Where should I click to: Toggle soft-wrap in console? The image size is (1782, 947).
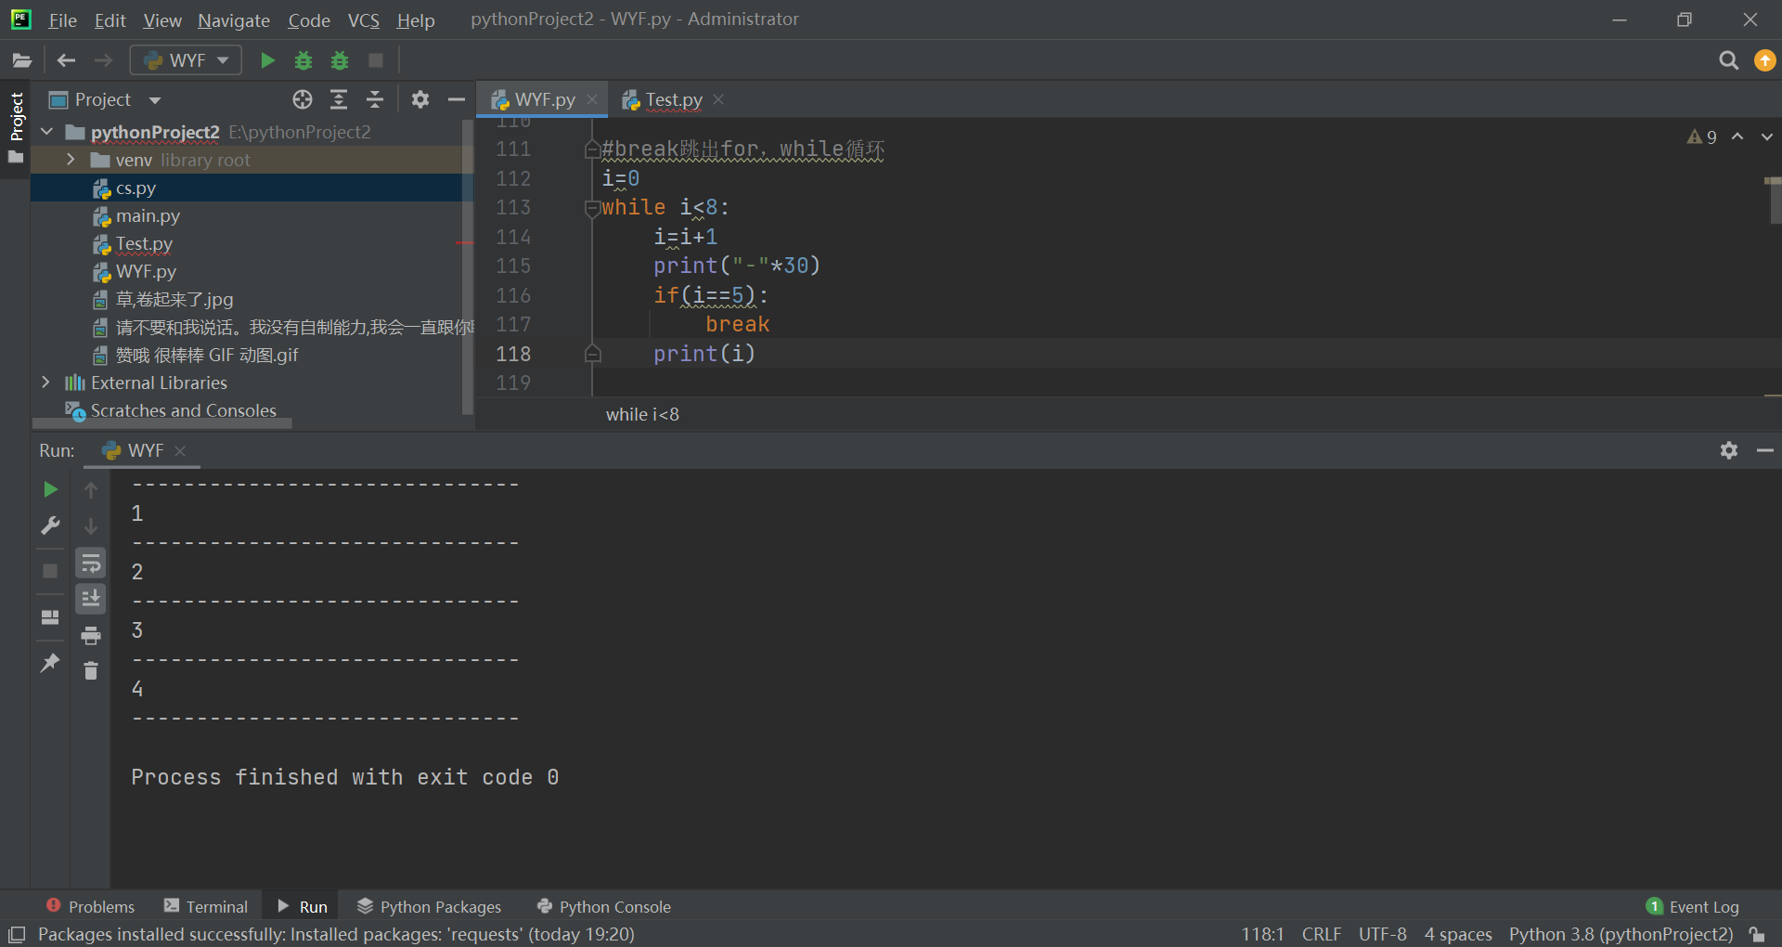click(91, 563)
